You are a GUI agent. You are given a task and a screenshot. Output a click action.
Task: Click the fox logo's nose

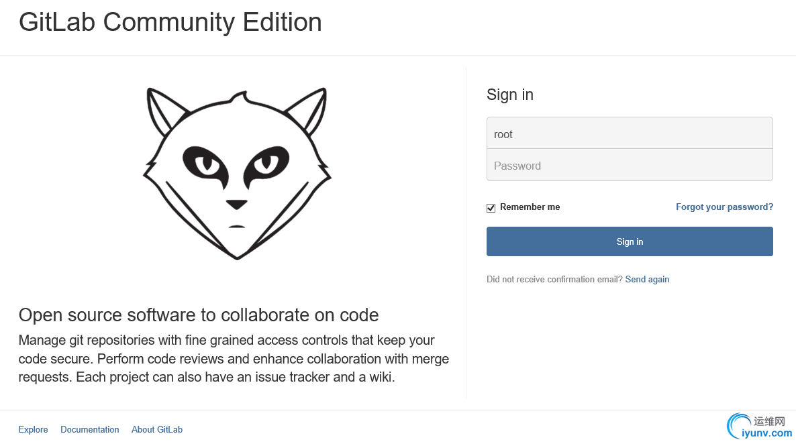point(236,204)
